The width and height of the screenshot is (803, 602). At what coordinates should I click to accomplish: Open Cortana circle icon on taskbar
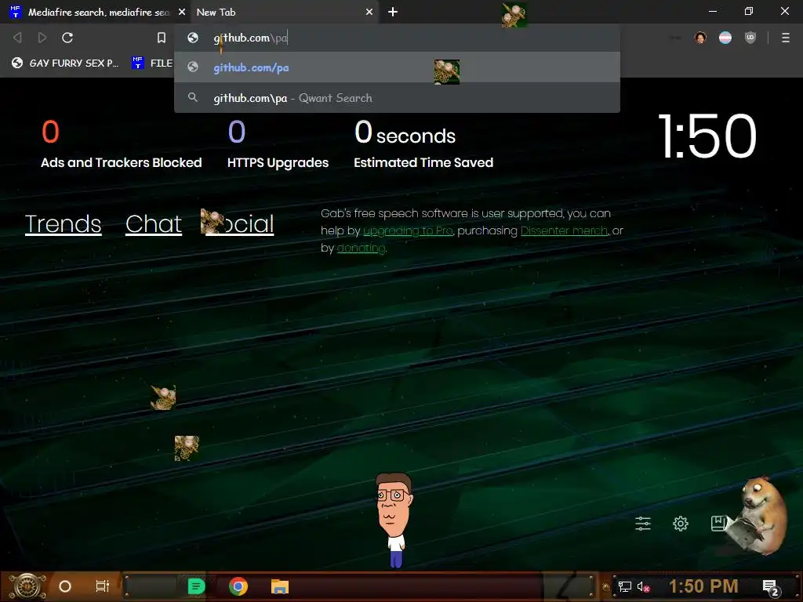click(x=65, y=586)
